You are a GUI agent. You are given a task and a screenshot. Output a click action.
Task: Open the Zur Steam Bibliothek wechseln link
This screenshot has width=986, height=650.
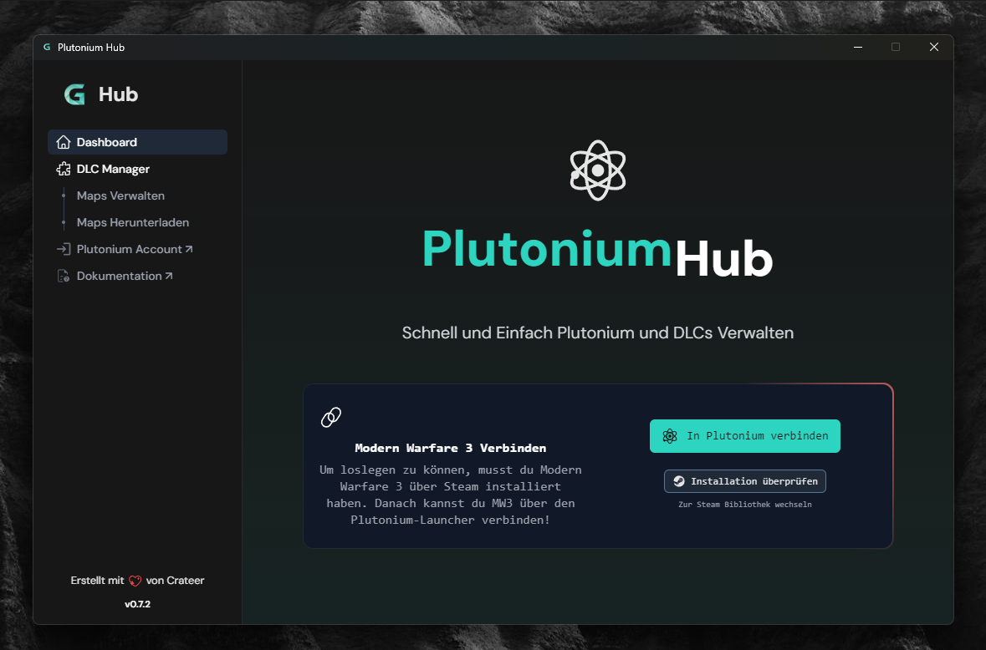coord(744,504)
